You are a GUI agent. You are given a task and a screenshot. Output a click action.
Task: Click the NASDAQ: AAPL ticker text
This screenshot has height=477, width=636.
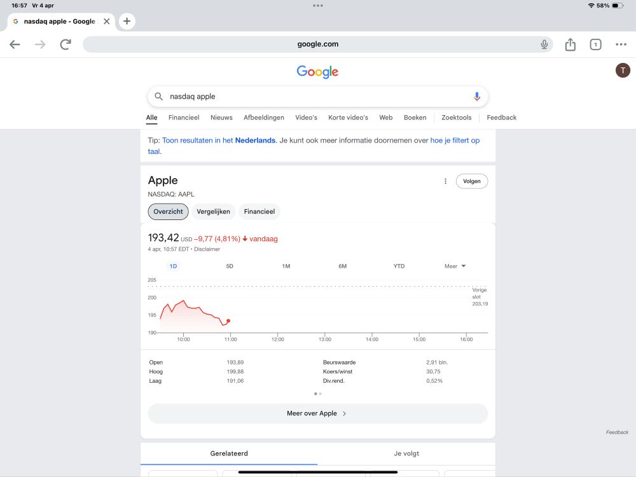(x=170, y=194)
